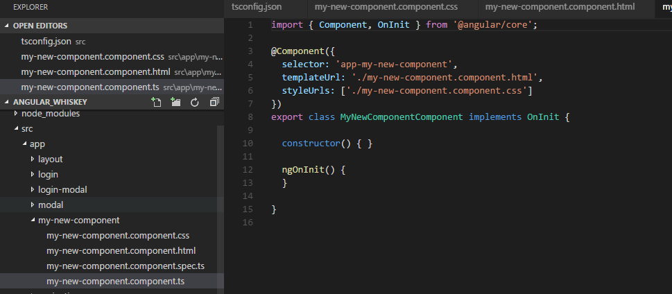Click the constructor keyword in code
The width and height of the screenshot is (672, 294).
click(311, 144)
